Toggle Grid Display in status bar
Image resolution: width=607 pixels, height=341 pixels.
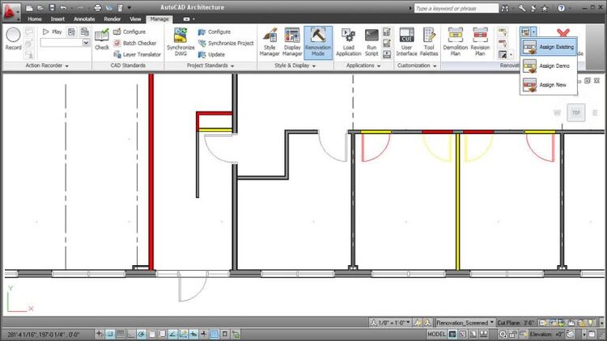[x=121, y=334]
